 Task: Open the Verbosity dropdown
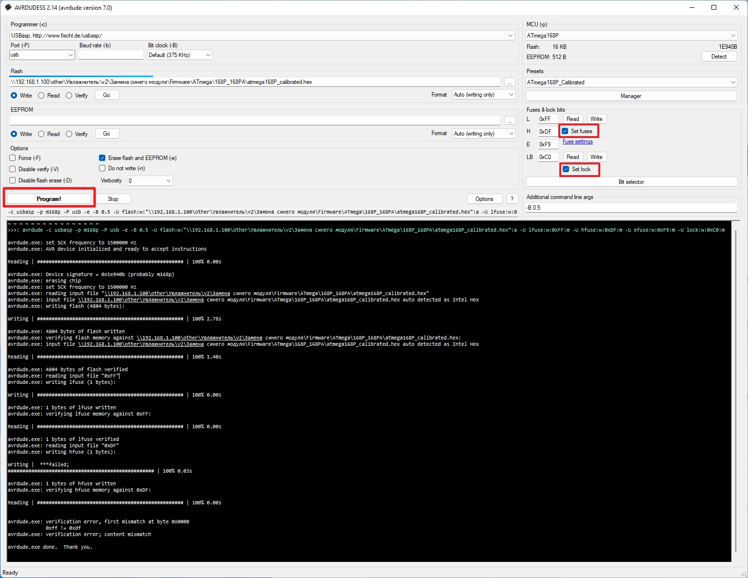pos(150,181)
